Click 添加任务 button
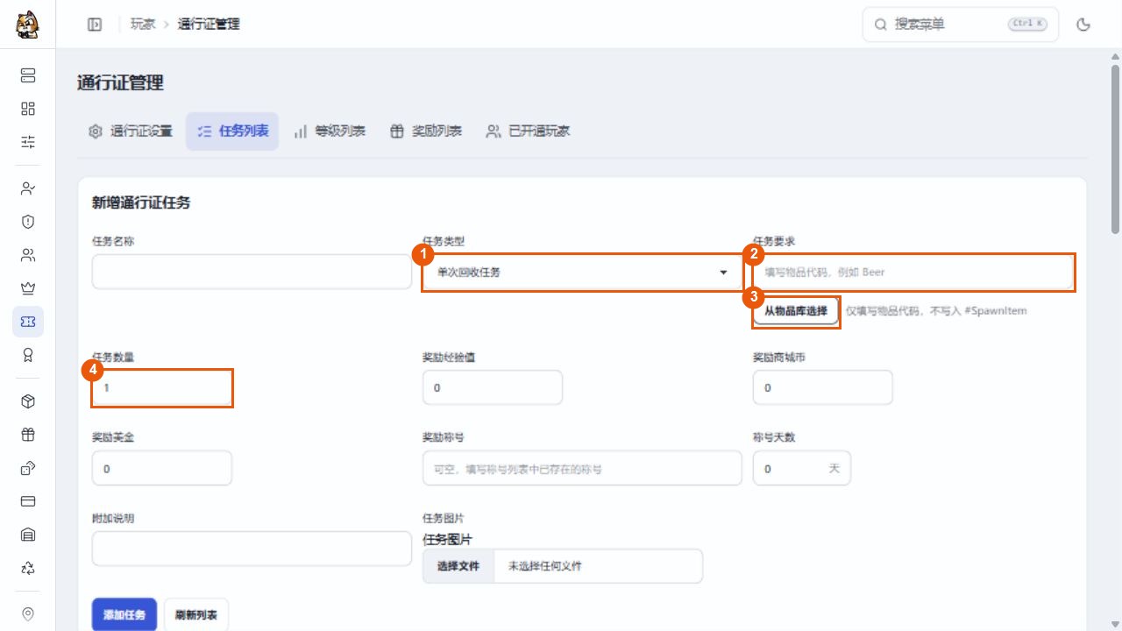Viewport: 1122px width, 631px height. pos(124,614)
